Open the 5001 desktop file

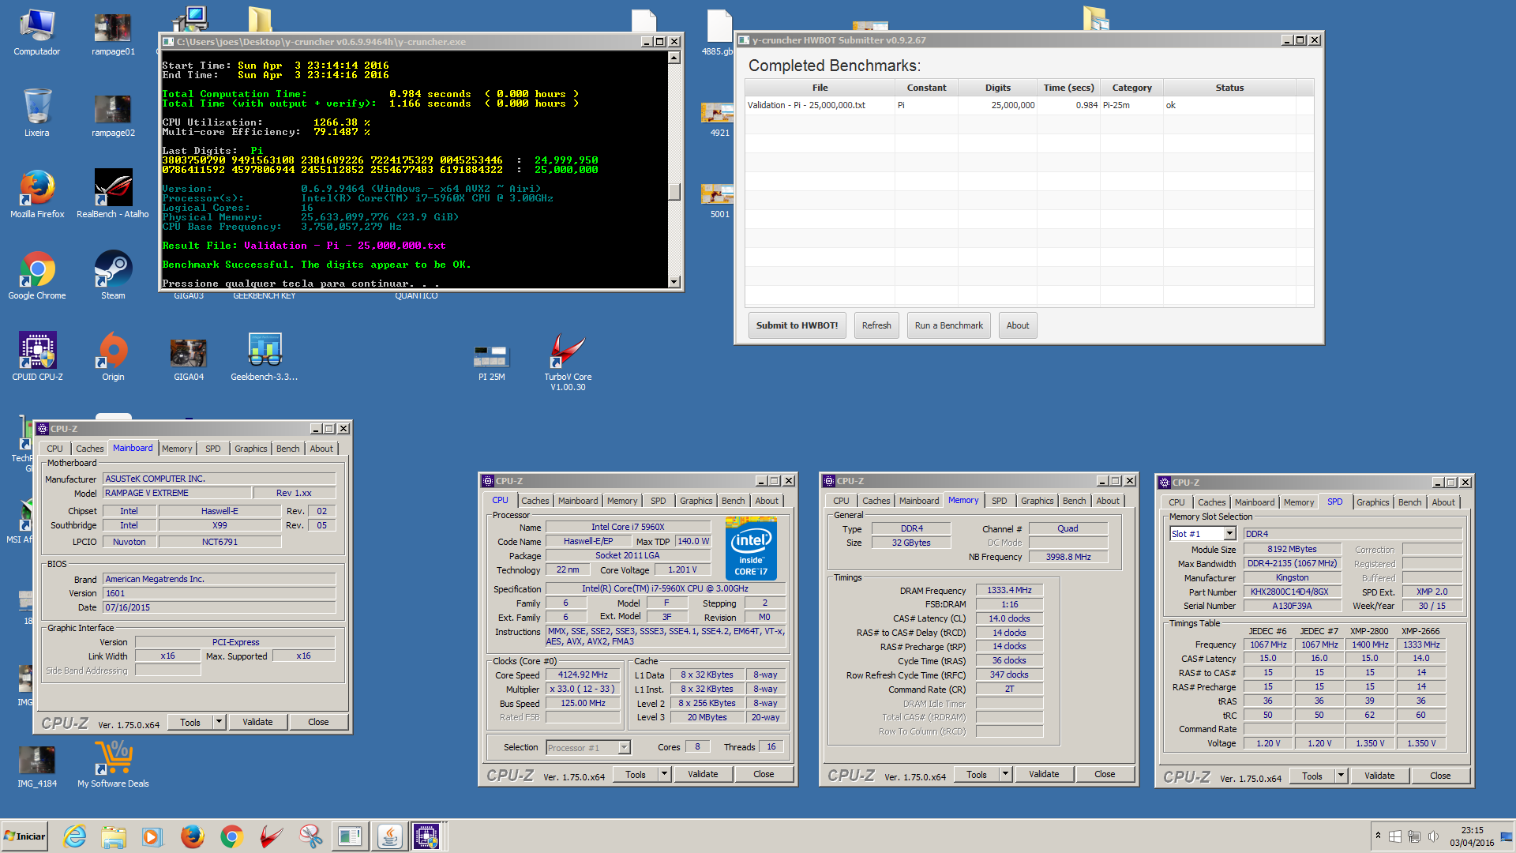[719, 200]
